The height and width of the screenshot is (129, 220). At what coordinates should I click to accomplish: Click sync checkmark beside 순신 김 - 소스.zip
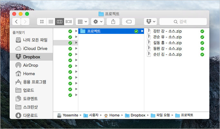[x=202, y=55]
